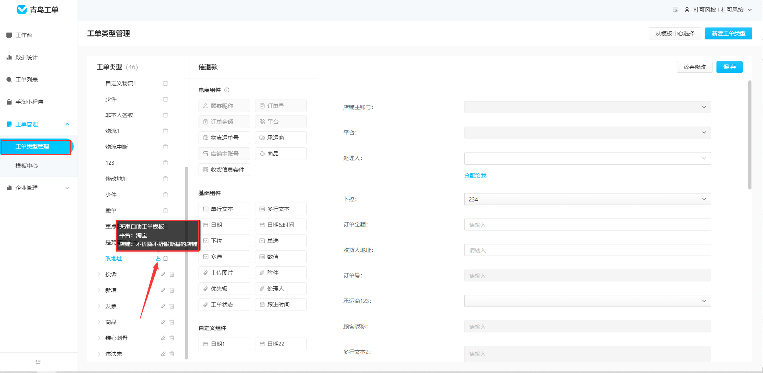Save the form with 保存 button

729,67
